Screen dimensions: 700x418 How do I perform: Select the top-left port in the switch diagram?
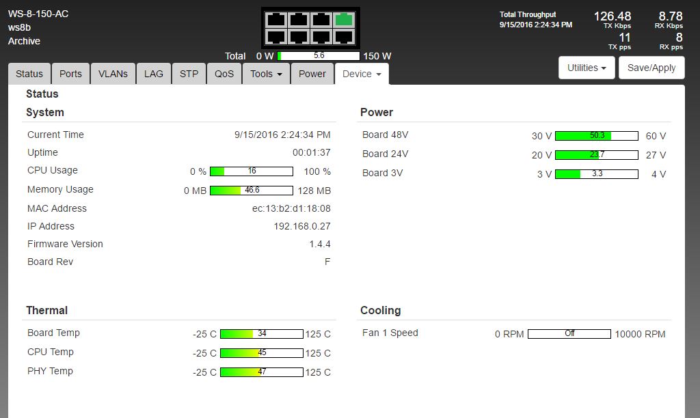pyautogui.click(x=276, y=19)
